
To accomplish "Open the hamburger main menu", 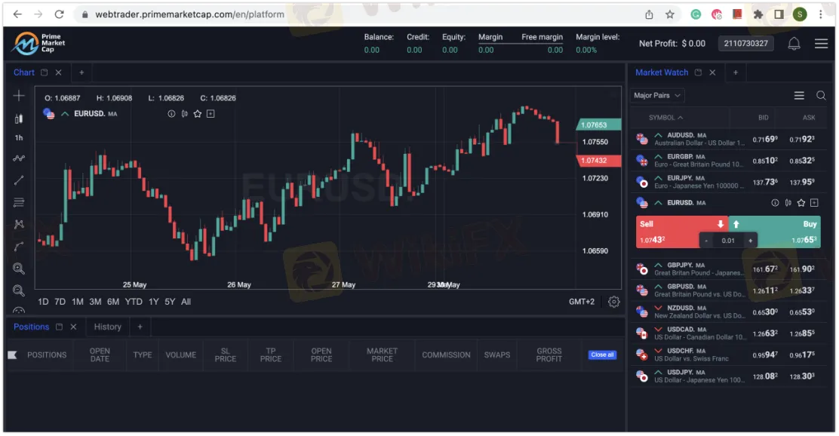I will coord(821,43).
